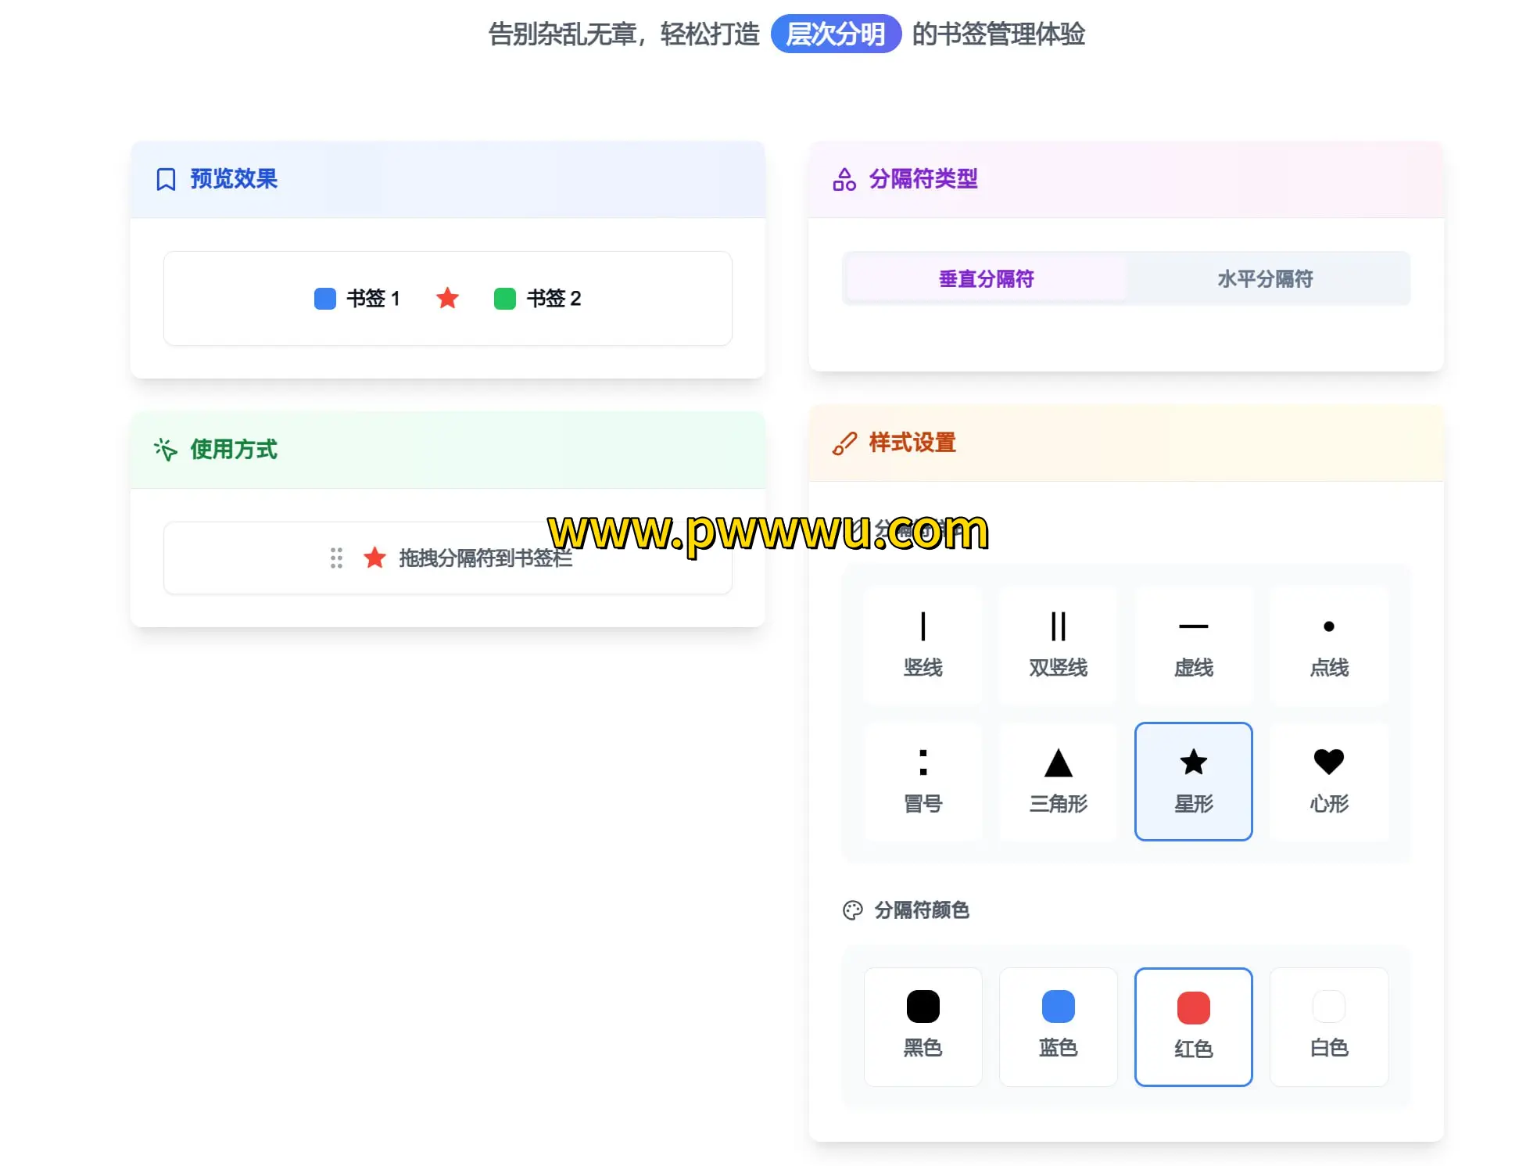Switch to 水平分隔符 horizontal separator tab
1537x1166 pixels.
click(x=1265, y=278)
